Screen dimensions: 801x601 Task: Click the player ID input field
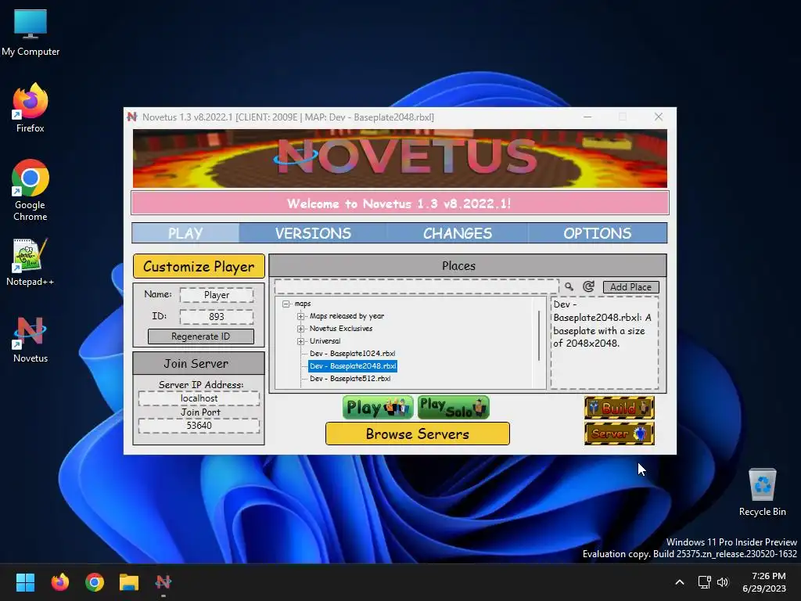217,316
